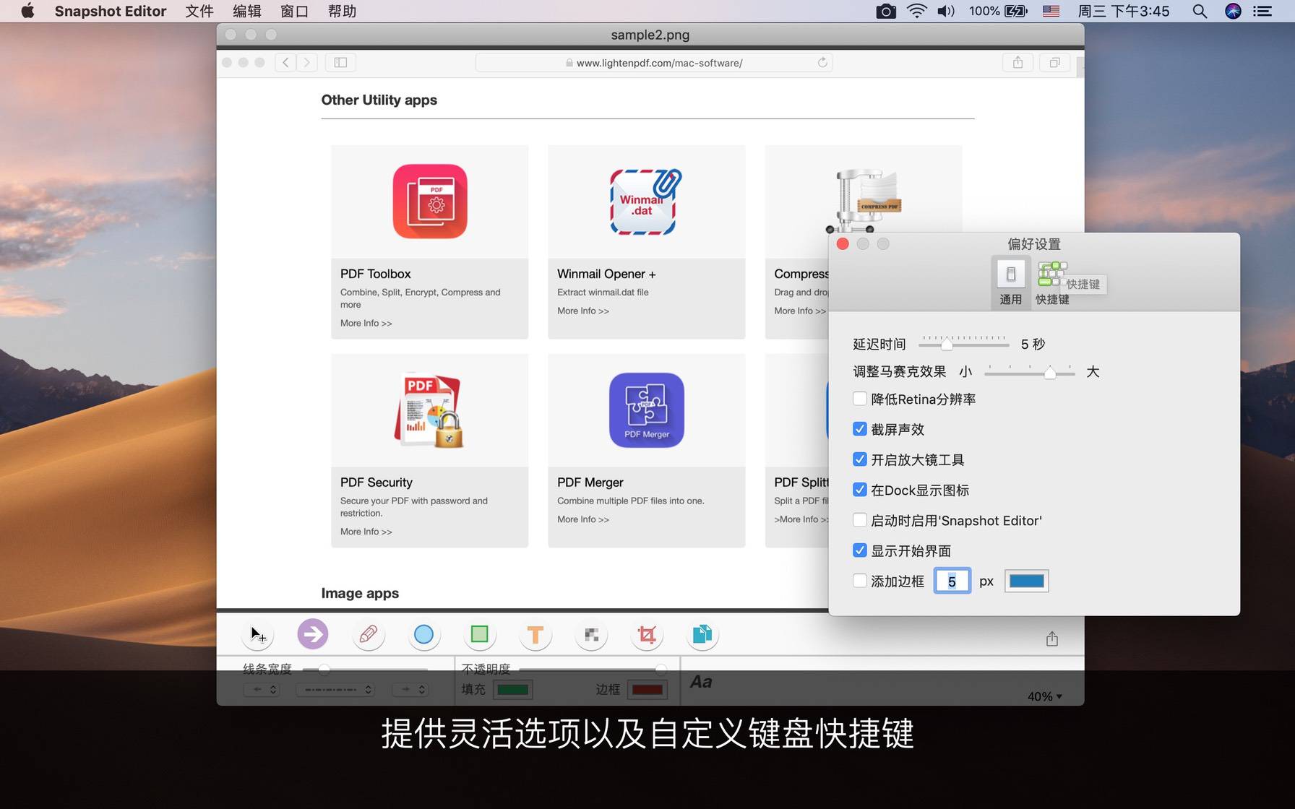Open Spotlight search magnifier
The image size is (1295, 809).
click(1200, 11)
